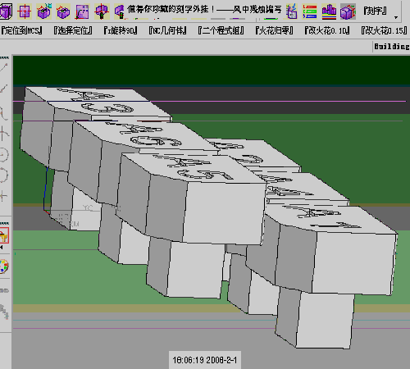
Task: Click the 『刻字』 engraving button
Action: 375,11
